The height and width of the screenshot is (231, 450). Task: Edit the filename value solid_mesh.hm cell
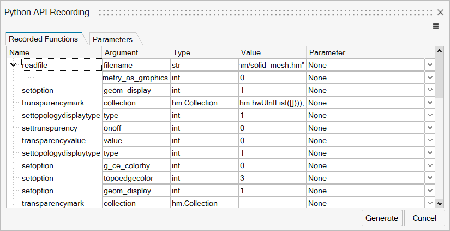272,65
